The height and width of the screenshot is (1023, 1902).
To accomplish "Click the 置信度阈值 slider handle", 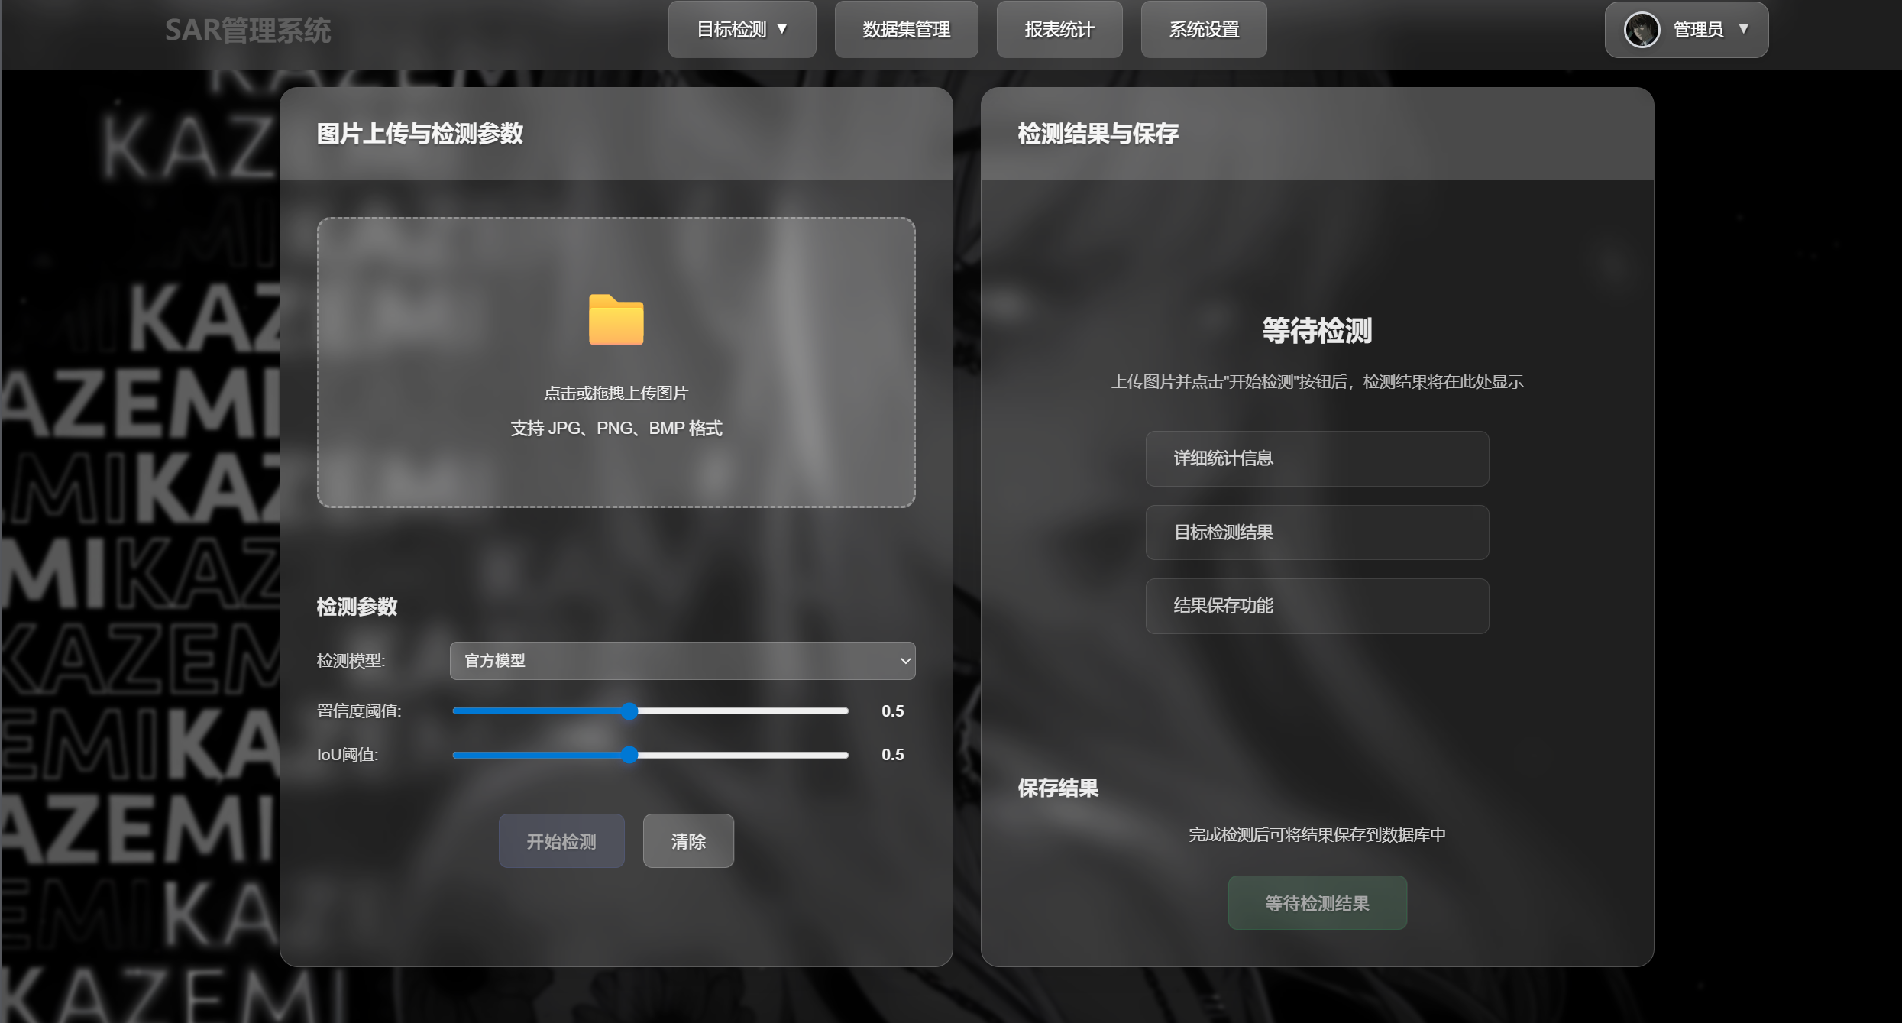I will click(x=629, y=711).
